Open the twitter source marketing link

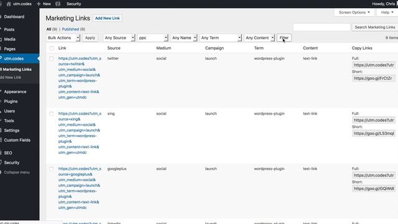tap(80, 78)
